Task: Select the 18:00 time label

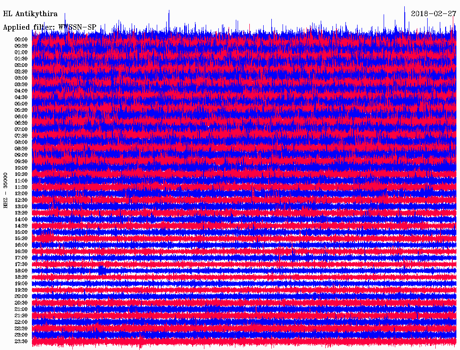Action: point(21,271)
